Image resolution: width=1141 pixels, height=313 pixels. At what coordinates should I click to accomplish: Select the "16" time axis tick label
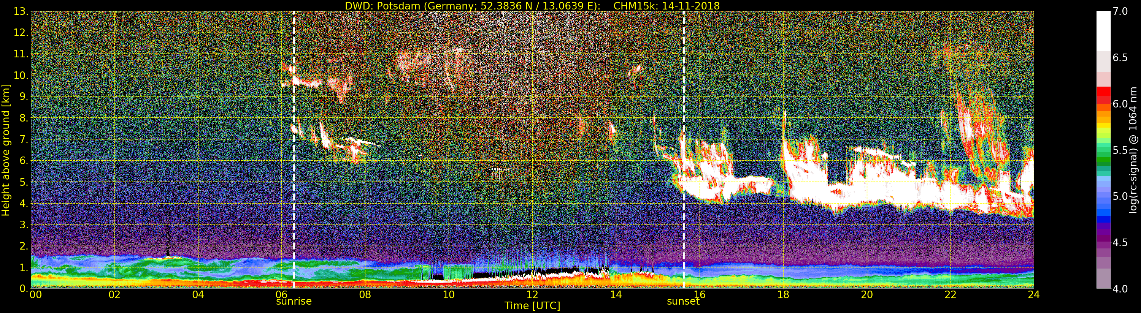700,294
